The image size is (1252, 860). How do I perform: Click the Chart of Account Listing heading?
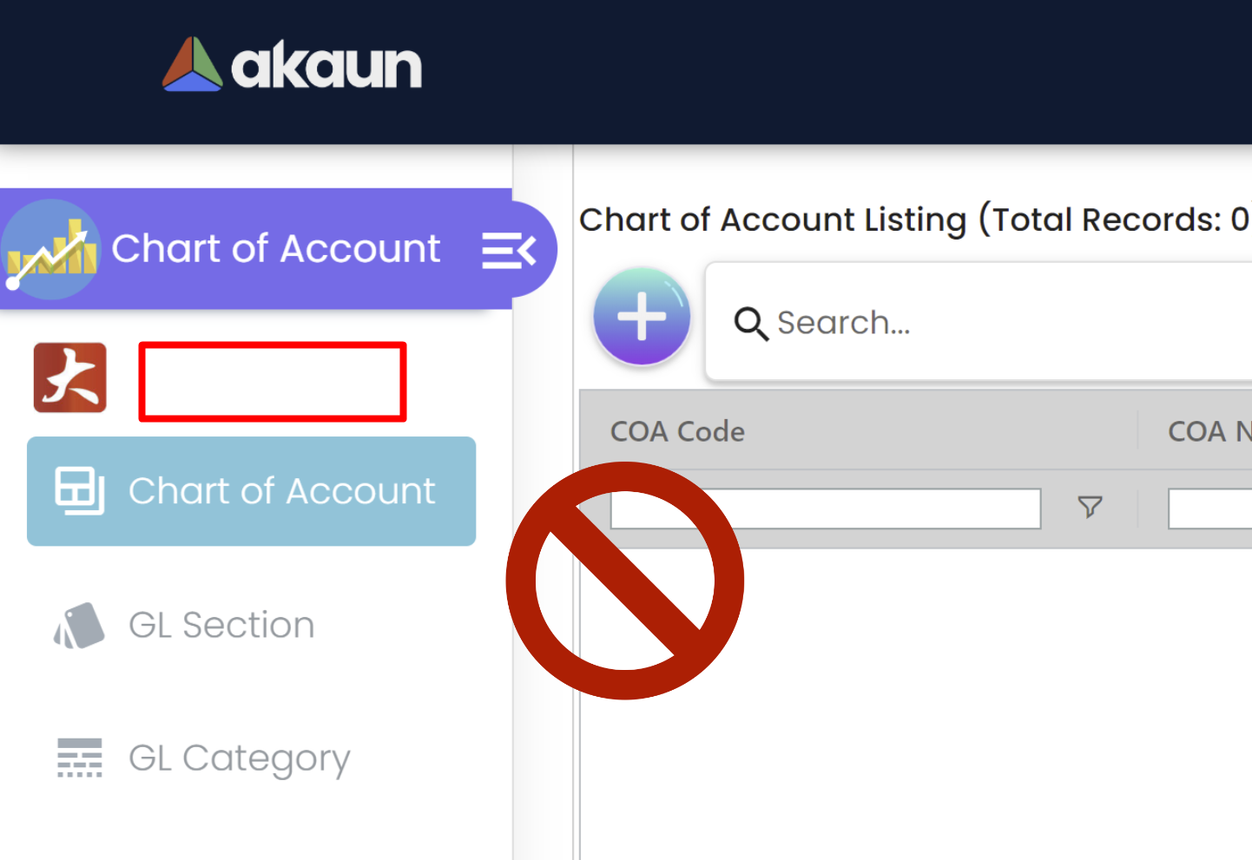[x=913, y=220]
